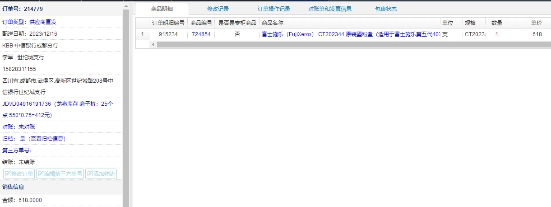
Task: Click the 编辑第三方单号 button
Action: pos(60,174)
